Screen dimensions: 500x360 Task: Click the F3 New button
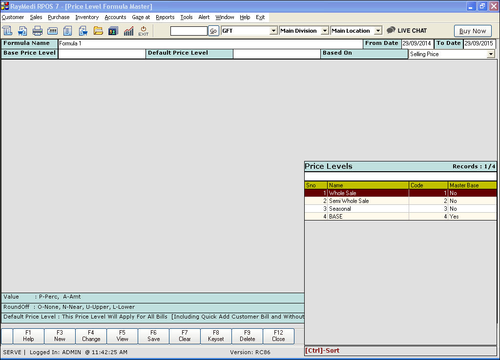click(60, 336)
